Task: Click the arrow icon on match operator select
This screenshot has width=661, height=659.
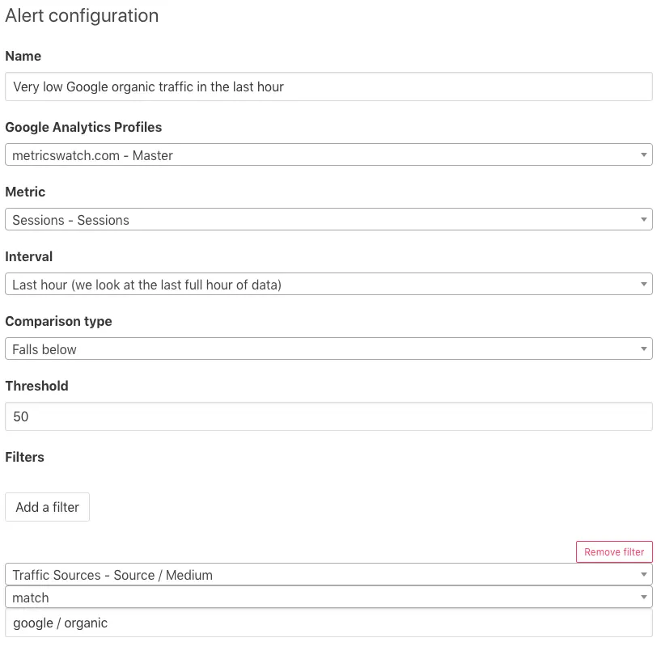Action: [643, 598]
